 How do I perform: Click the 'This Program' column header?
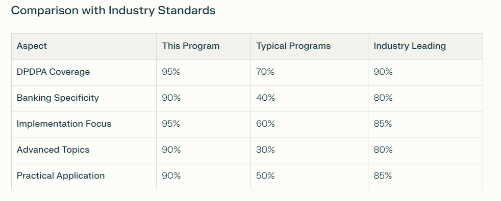pyautogui.click(x=190, y=46)
